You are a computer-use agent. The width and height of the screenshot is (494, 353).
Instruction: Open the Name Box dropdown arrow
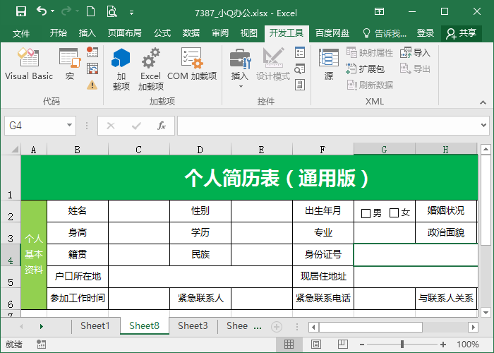coord(69,125)
